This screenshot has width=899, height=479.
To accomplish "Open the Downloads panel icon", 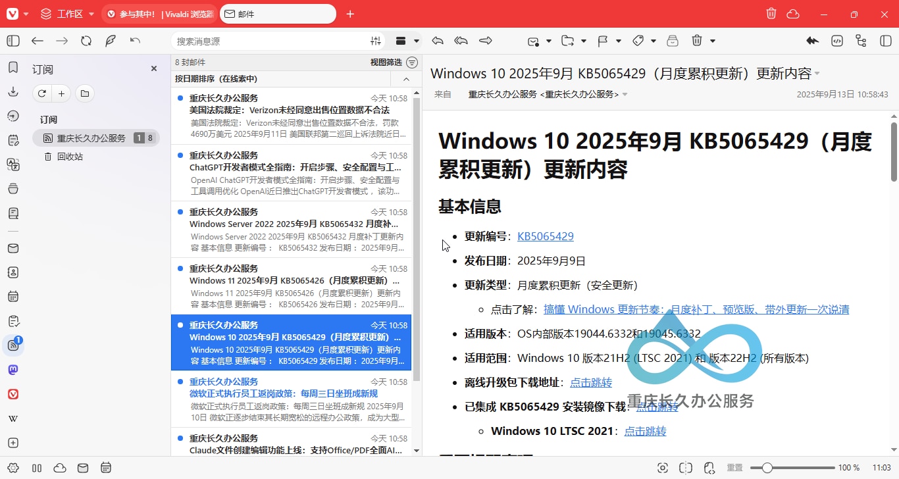I will click(13, 92).
